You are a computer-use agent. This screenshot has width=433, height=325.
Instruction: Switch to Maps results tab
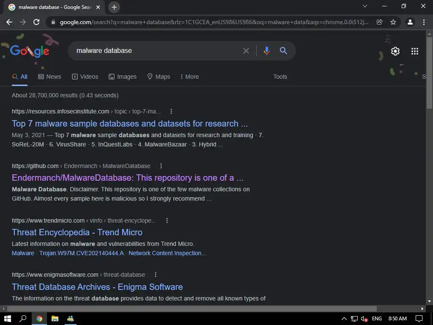[x=159, y=77]
